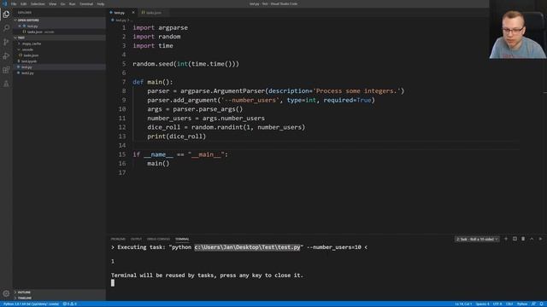The image size is (547, 307).
Task: Open the File menu
Action: (14, 3)
